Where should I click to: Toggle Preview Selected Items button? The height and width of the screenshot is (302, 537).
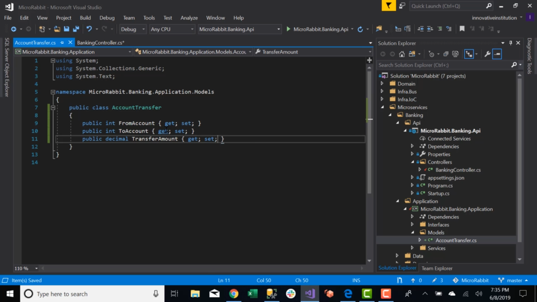click(x=497, y=54)
